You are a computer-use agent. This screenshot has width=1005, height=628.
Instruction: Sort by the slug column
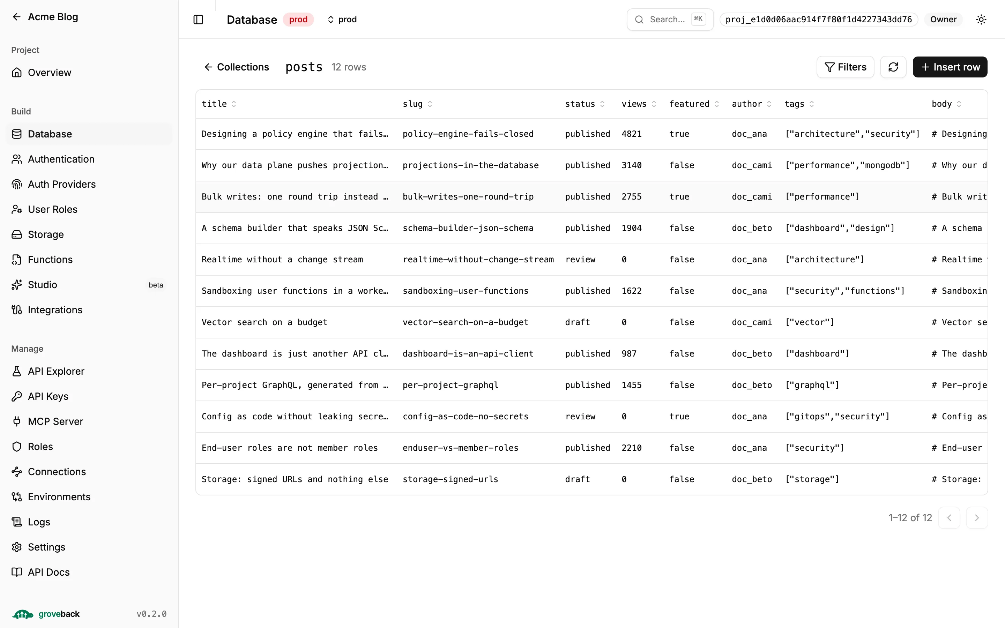[x=417, y=104]
